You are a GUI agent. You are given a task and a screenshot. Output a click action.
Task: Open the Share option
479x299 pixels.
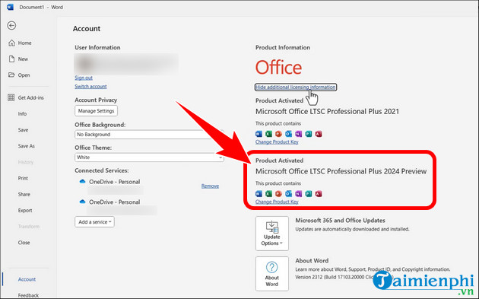pos(24,195)
